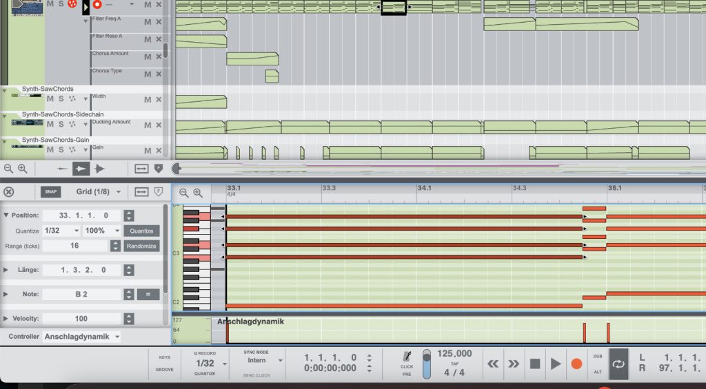Click the GROOVE button in transport
Viewport: 706px width, 389px height.
click(x=164, y=370)
